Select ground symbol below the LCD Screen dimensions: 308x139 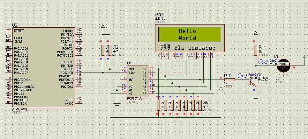click(179, 63)
